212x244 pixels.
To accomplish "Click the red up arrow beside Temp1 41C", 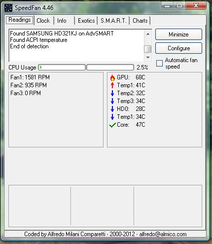I will [112, 85].
